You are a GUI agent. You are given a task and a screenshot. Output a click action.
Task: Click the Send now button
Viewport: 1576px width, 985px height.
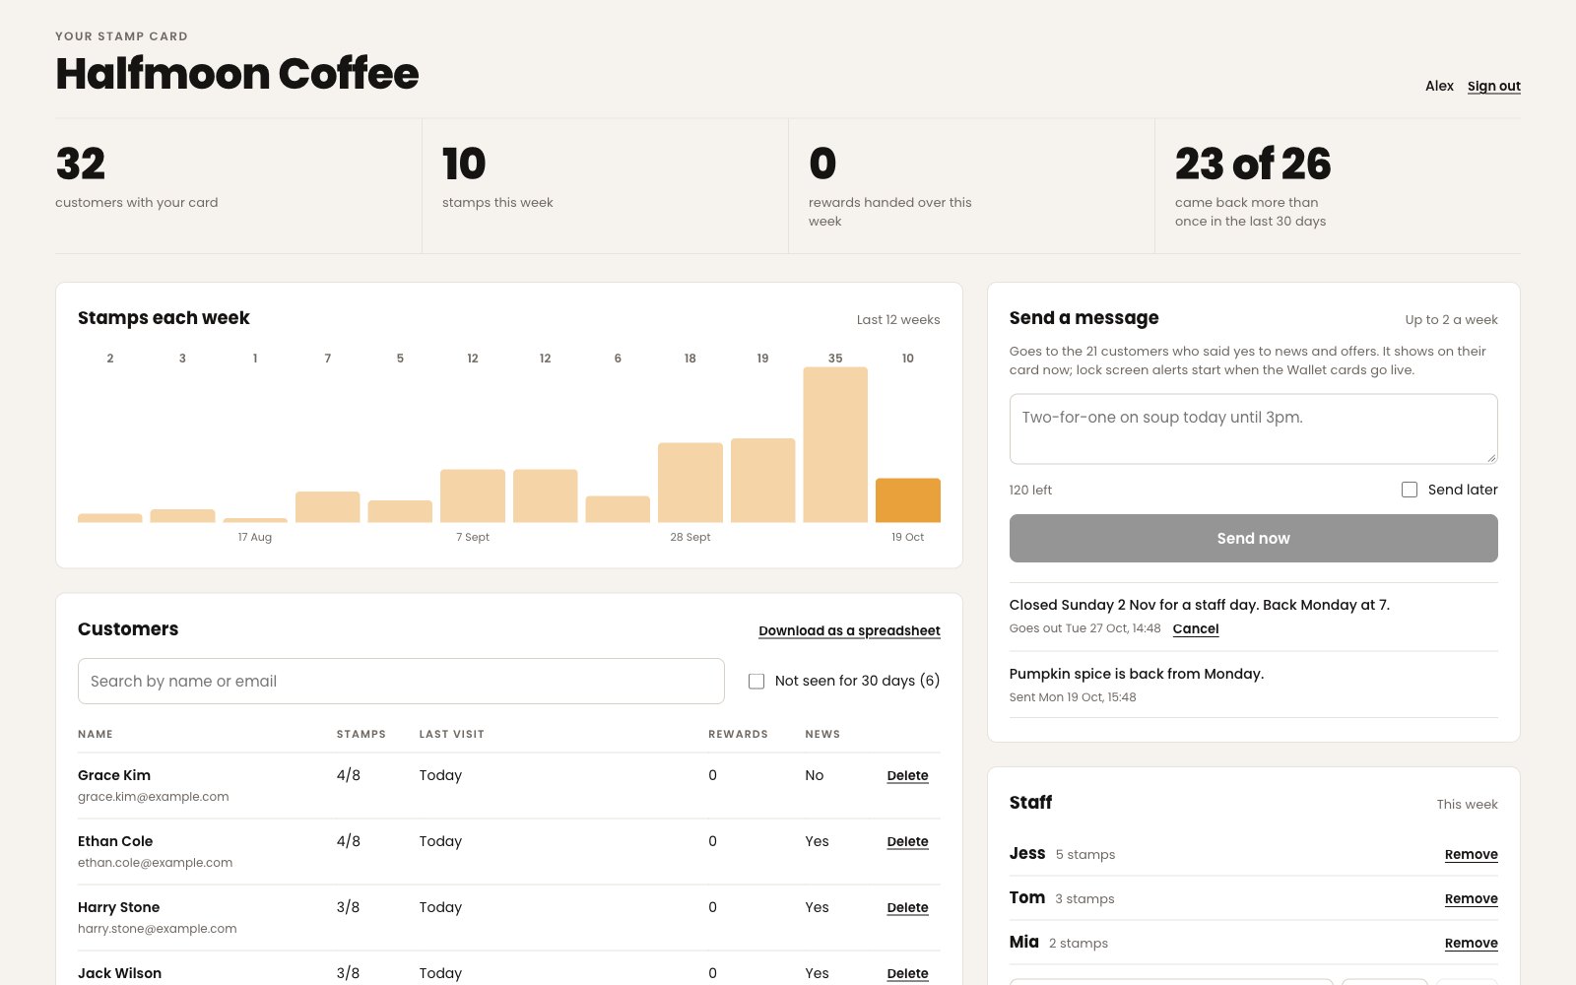pos(1253,538)
